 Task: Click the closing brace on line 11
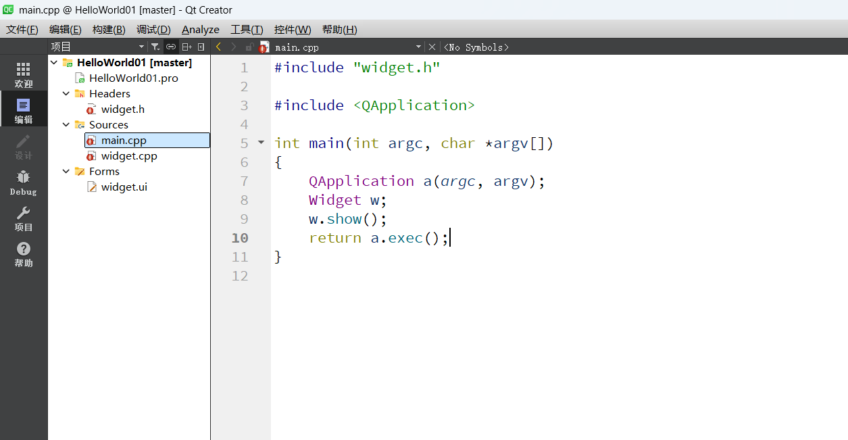tap(278, 257)
